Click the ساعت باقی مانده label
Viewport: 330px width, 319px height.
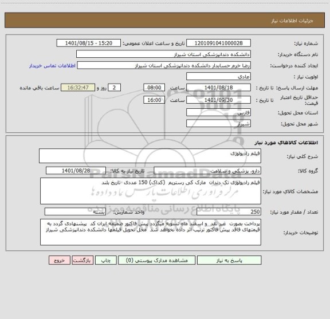(40, 88)
